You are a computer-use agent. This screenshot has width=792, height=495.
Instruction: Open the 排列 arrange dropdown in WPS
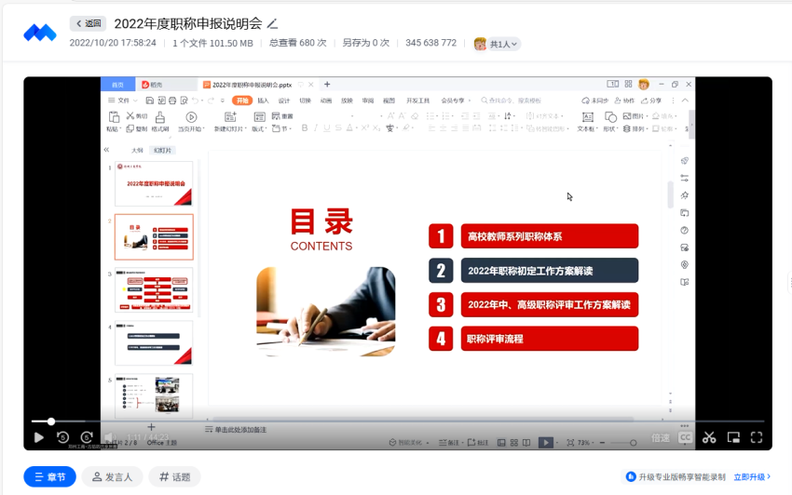(635, 128)
